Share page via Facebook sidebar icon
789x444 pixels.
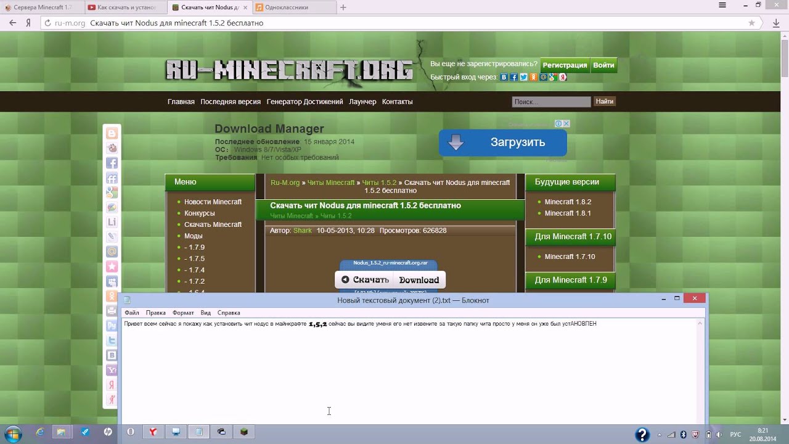click(x=112, y=163)
